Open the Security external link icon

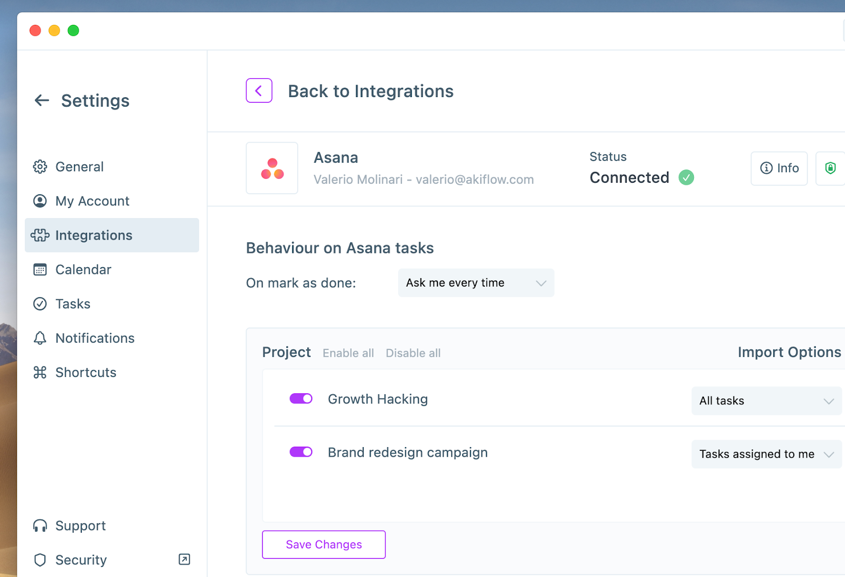point(184,560)
